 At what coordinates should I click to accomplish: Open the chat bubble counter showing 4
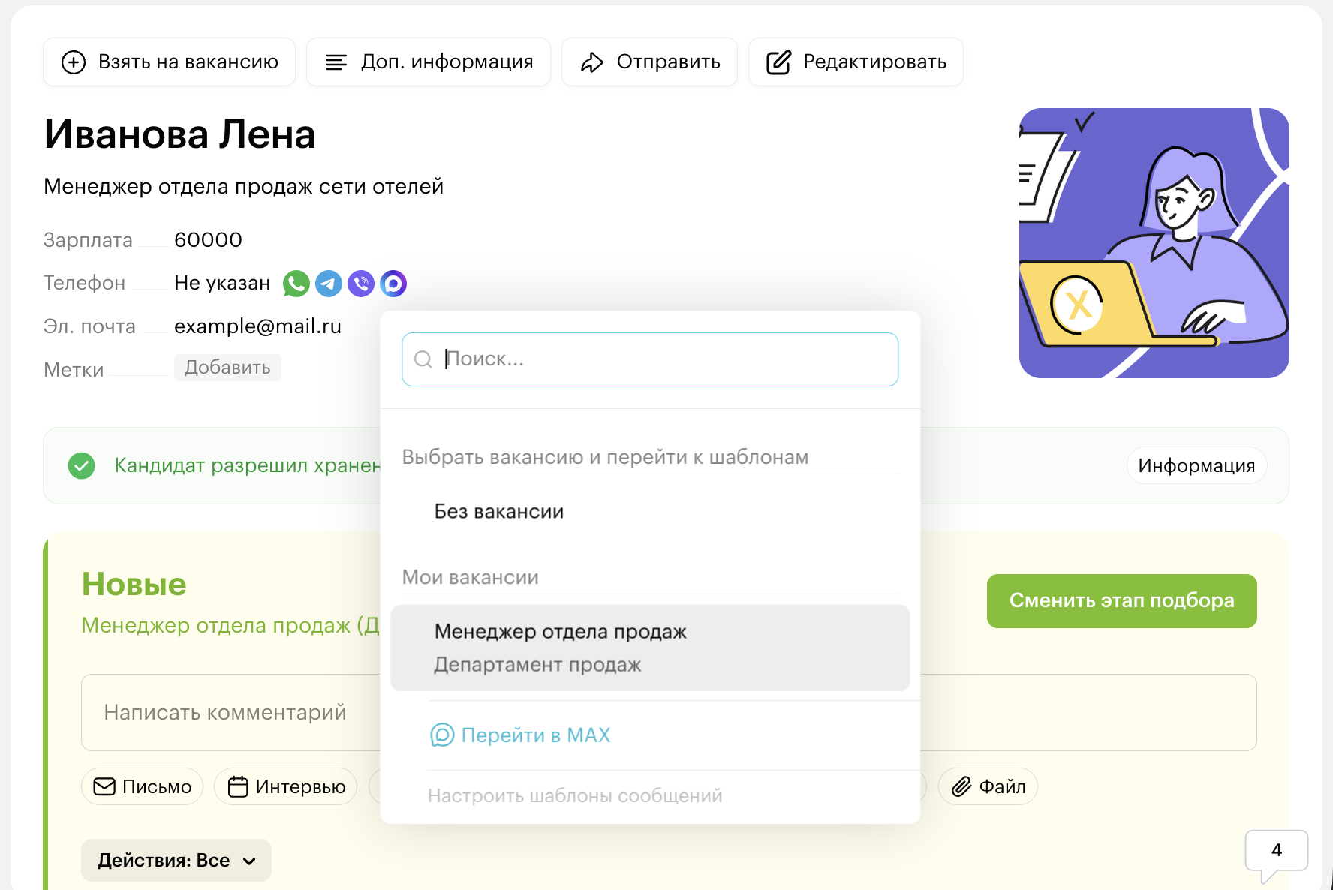1276,852
